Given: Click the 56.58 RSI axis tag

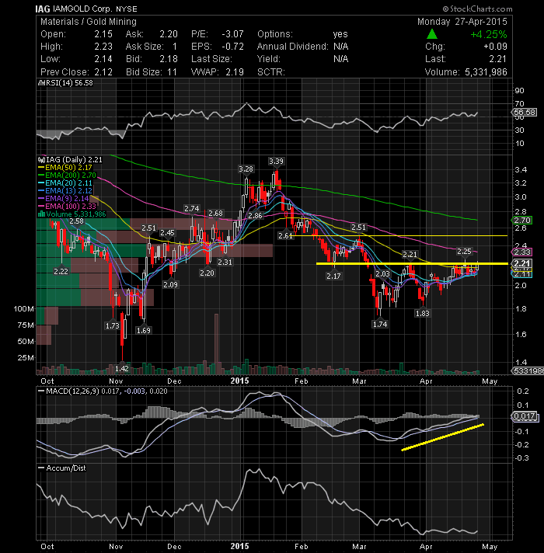Looking at the screenshot, I should [525, 113].
